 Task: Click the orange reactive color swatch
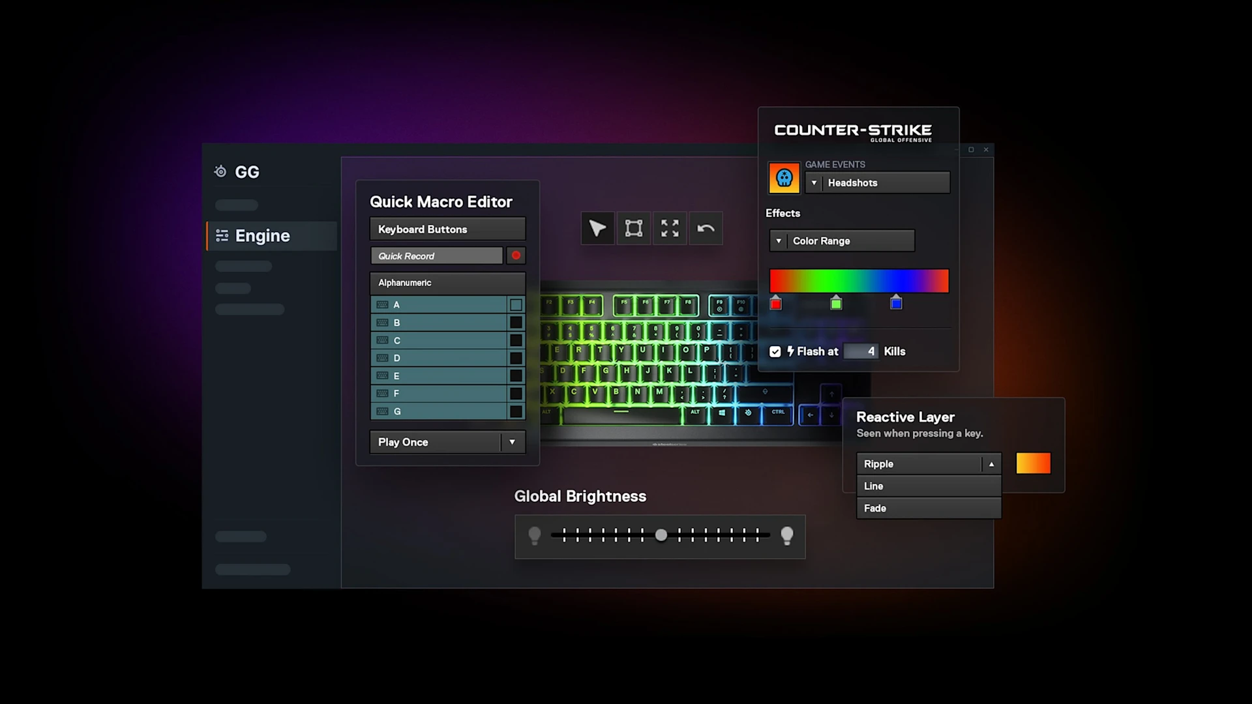click(1033, 463)
